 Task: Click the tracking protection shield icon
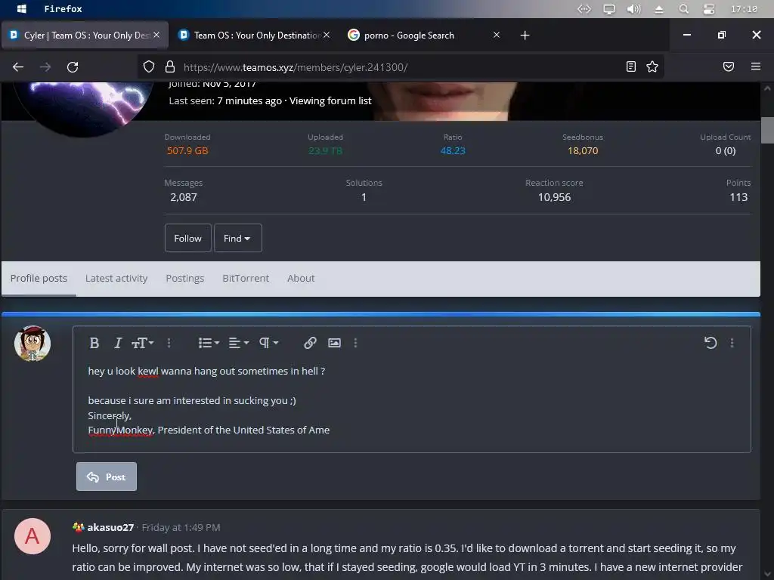click(149, 67)
